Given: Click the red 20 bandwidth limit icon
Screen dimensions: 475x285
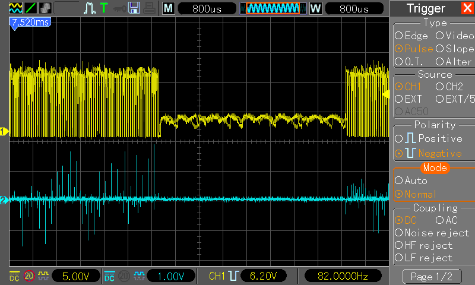Looking at the screenshot, I should 29,276.
